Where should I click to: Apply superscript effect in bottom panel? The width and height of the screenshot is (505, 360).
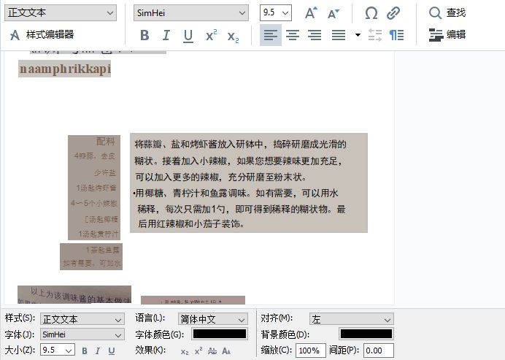tap(198, 351)
